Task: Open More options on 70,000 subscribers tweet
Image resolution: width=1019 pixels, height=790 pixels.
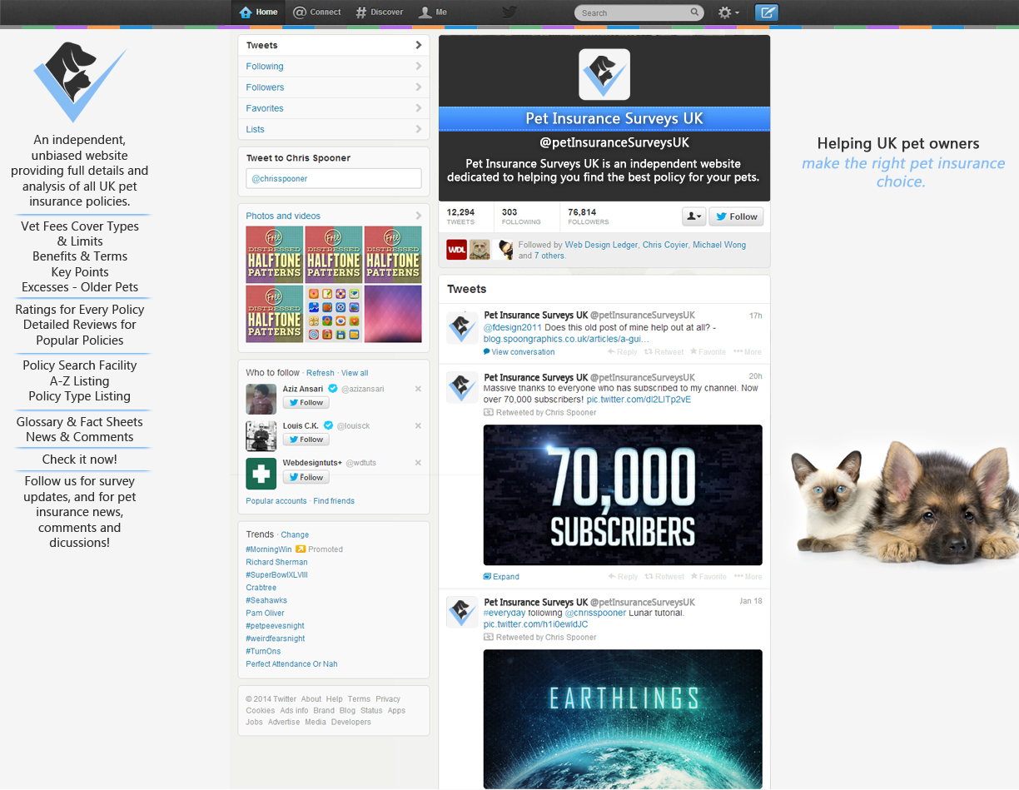Action: tap(748, 577)
